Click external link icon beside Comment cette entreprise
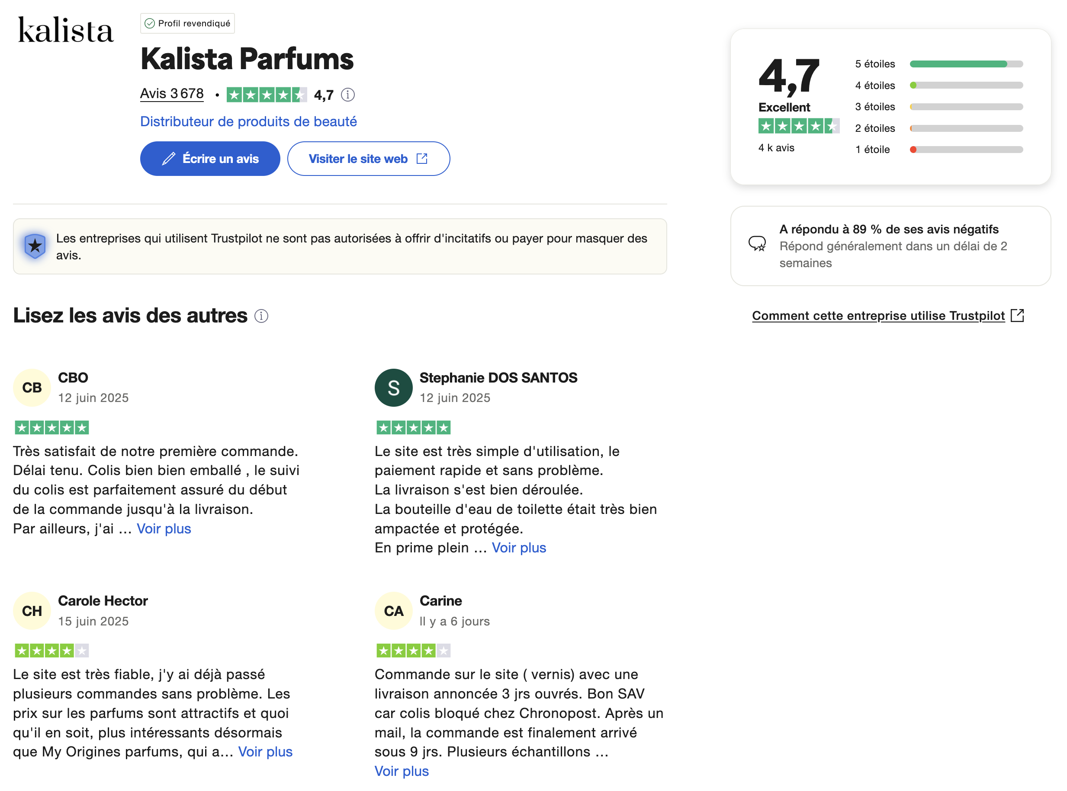This screenshot has height=791, width=1067. [x=1017, y=316]
